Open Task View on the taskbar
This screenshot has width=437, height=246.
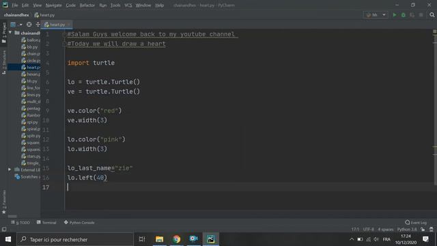[x=142, y=239]
